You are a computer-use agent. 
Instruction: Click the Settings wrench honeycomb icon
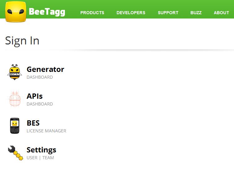15,153
